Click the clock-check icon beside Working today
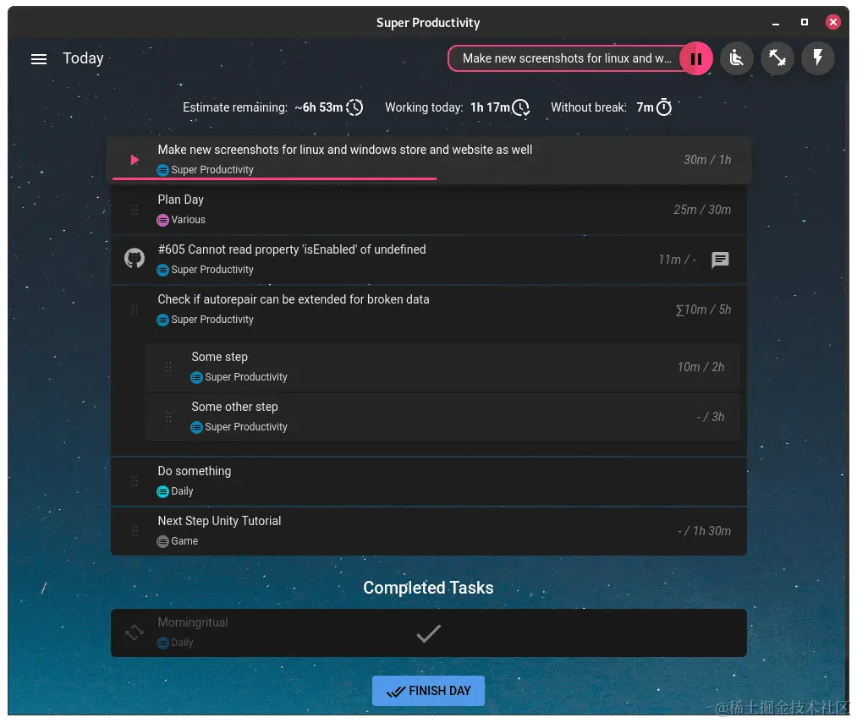The height and width of the screenshot is (723, 857). pyautogui.click(x=521, y=107)
